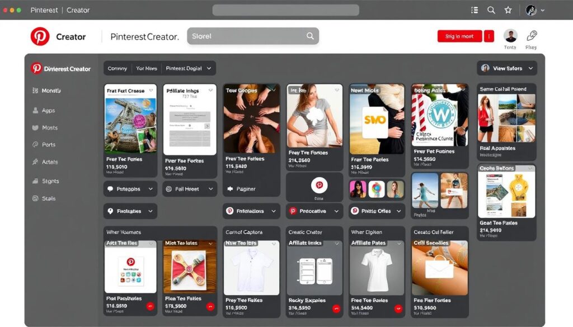The width and height of the screenshot is (573, 327).
Task: Open the profile menu chevron in title bar
Action: coord(543,11)
